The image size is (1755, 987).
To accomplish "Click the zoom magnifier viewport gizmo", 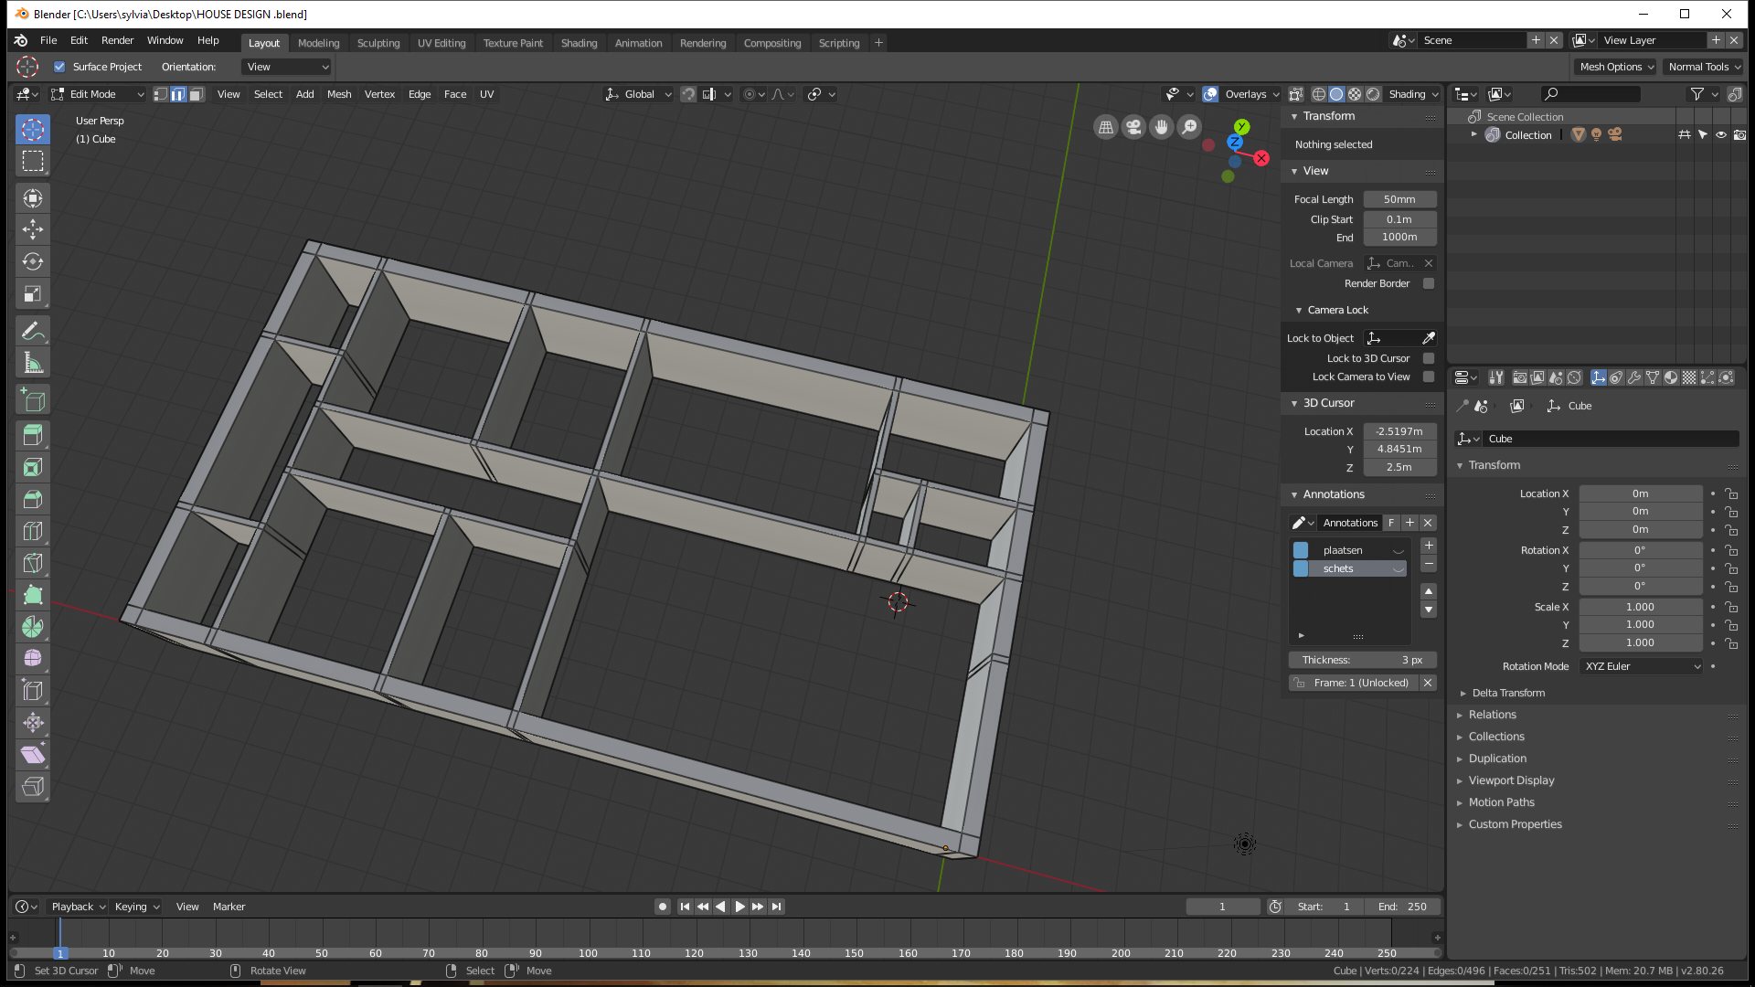I will click(x=1189, y=127).
